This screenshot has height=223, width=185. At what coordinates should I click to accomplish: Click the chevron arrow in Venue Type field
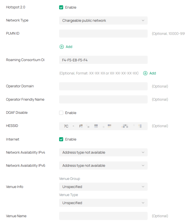[x=143, y=203]
